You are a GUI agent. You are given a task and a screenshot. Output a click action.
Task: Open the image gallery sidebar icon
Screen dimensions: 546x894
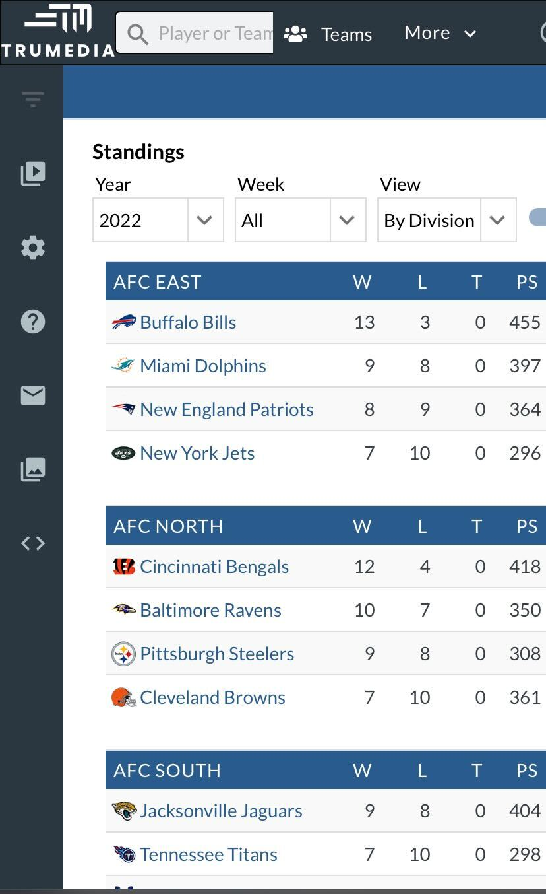click(x=33, y=469)
